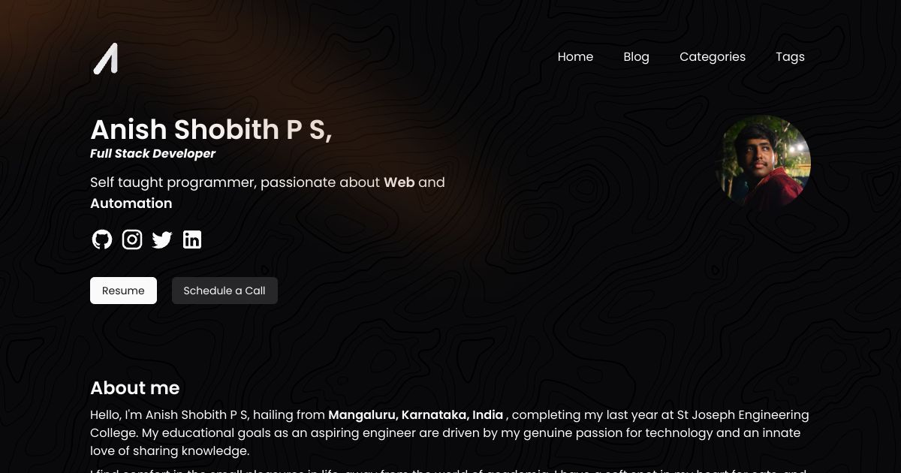Open the Categories nav item
The width and height of the screenshot is (901, 473).
point(713,57)
